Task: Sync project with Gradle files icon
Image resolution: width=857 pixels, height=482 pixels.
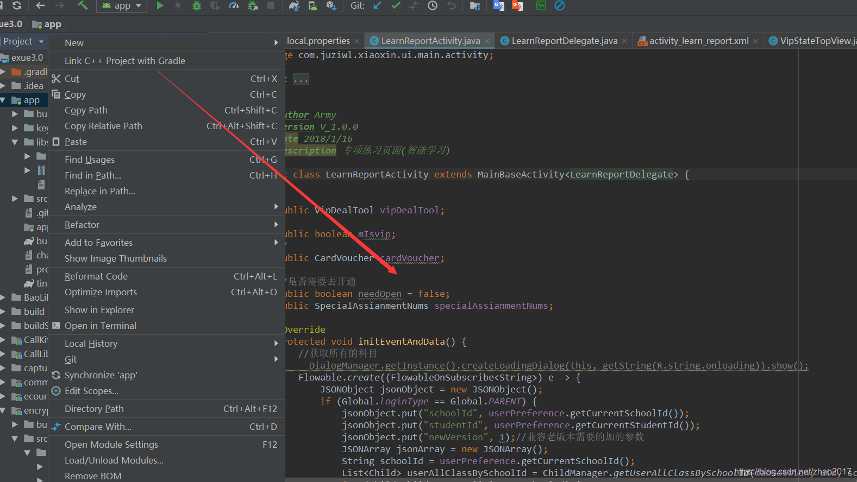Action: (x=294, y=5)
